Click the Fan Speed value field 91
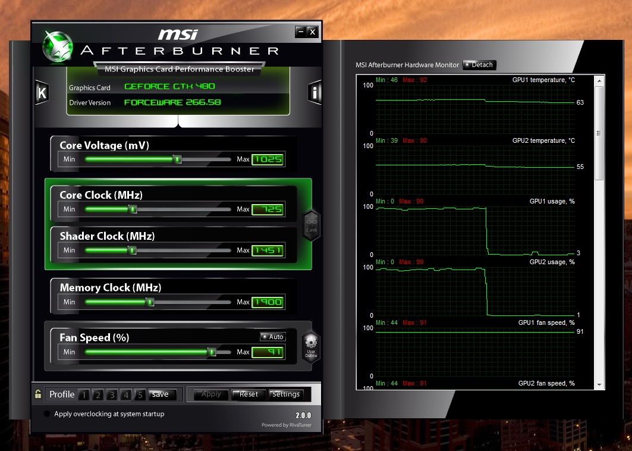Image resolution: width=632 pixels, height=451 pixels. pos(268,352)
